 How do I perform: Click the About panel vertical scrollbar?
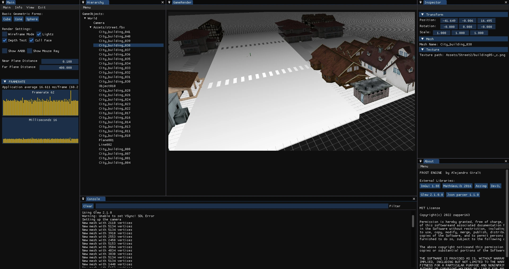(507, 214)
